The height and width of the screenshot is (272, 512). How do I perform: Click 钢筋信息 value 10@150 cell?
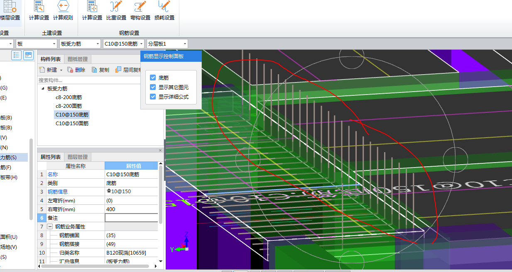click(131, 192)
